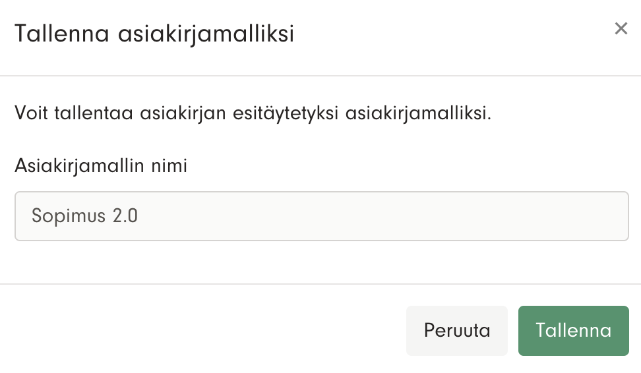Image resolution: width=641 pixels, height=373 pixels.
Task: Click the 'Tallenna asiakirjamalliksi' dialog title
Action: pyautogui.click(x=154, y=33)
